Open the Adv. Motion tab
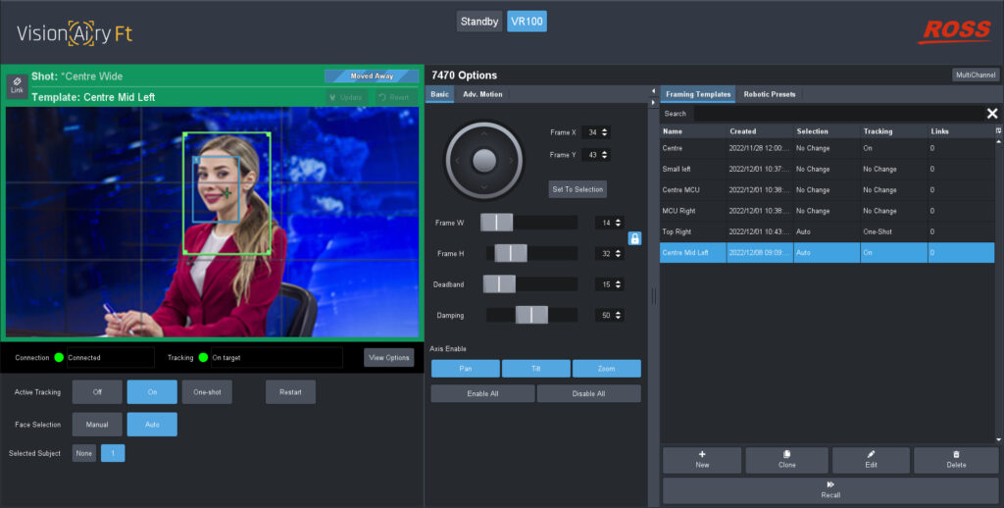This screenshot has width=1004, height=508. point(482,94)
